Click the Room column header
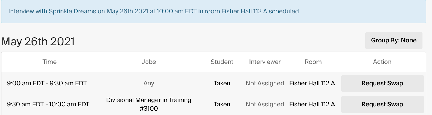The image size is (432, 115). click(x=313, y=62)
